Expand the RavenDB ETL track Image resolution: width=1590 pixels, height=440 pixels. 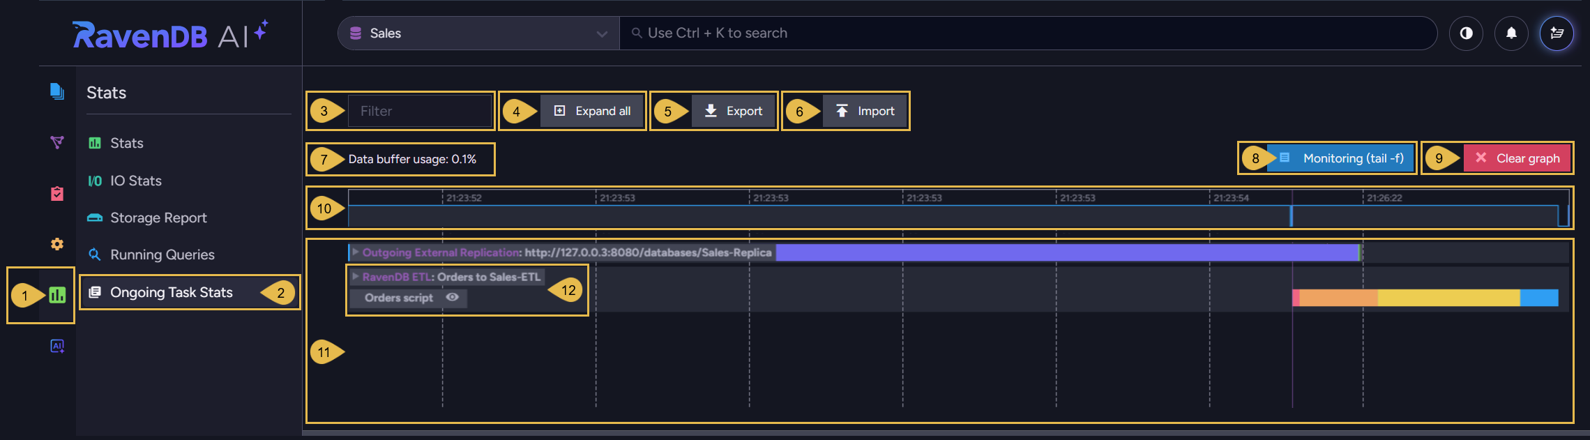355,276
